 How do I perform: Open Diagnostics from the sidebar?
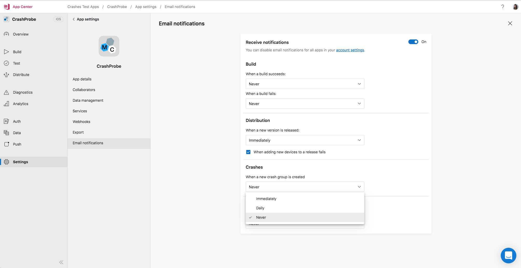[23, 92]
